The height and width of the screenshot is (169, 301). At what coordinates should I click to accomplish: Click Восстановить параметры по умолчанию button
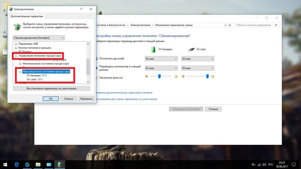[x=51, y=88]
